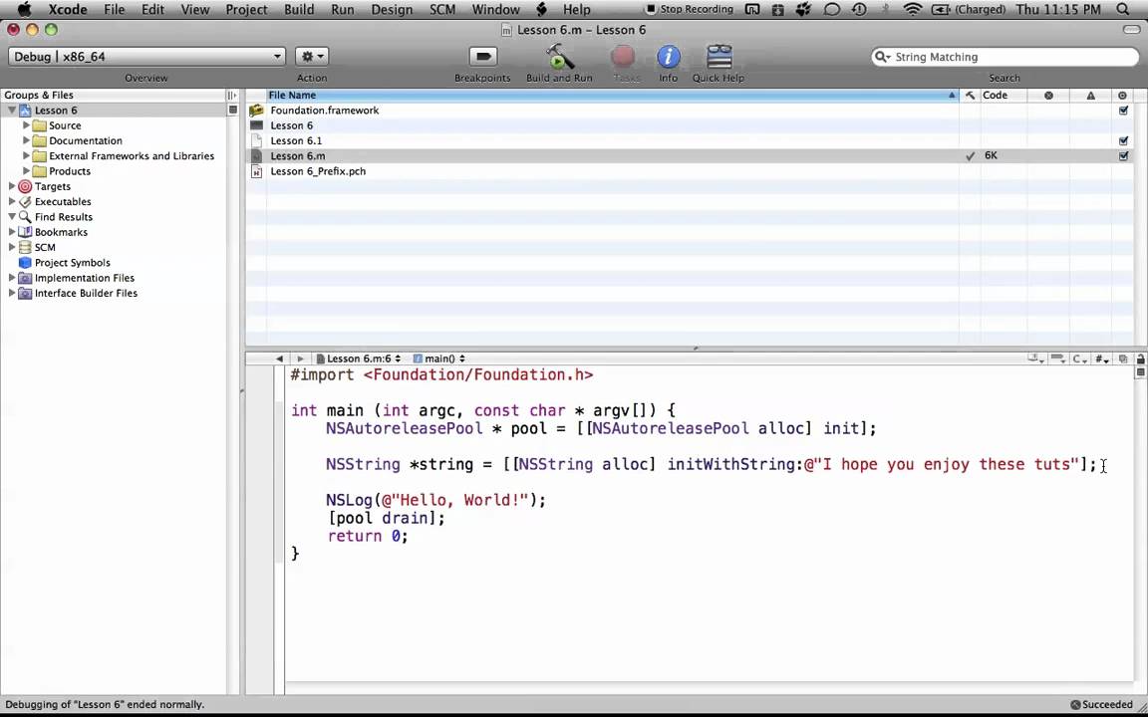
Task: Open the Build menu
Action: pyautogui.click(x=299, y=10)
